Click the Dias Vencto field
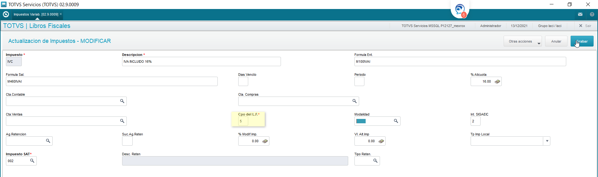The width and height of the screenshot is (598, 177). coord(243,81)
